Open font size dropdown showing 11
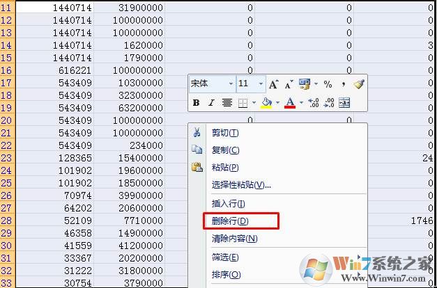Screen dimensions: 437x288 [251, 83]
